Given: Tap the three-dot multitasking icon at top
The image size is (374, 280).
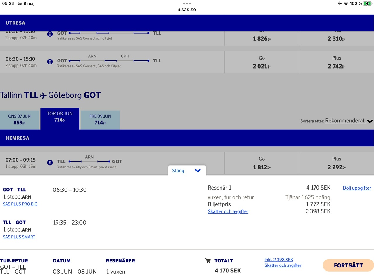Looking at the screenshot, I should click(187, 3).
